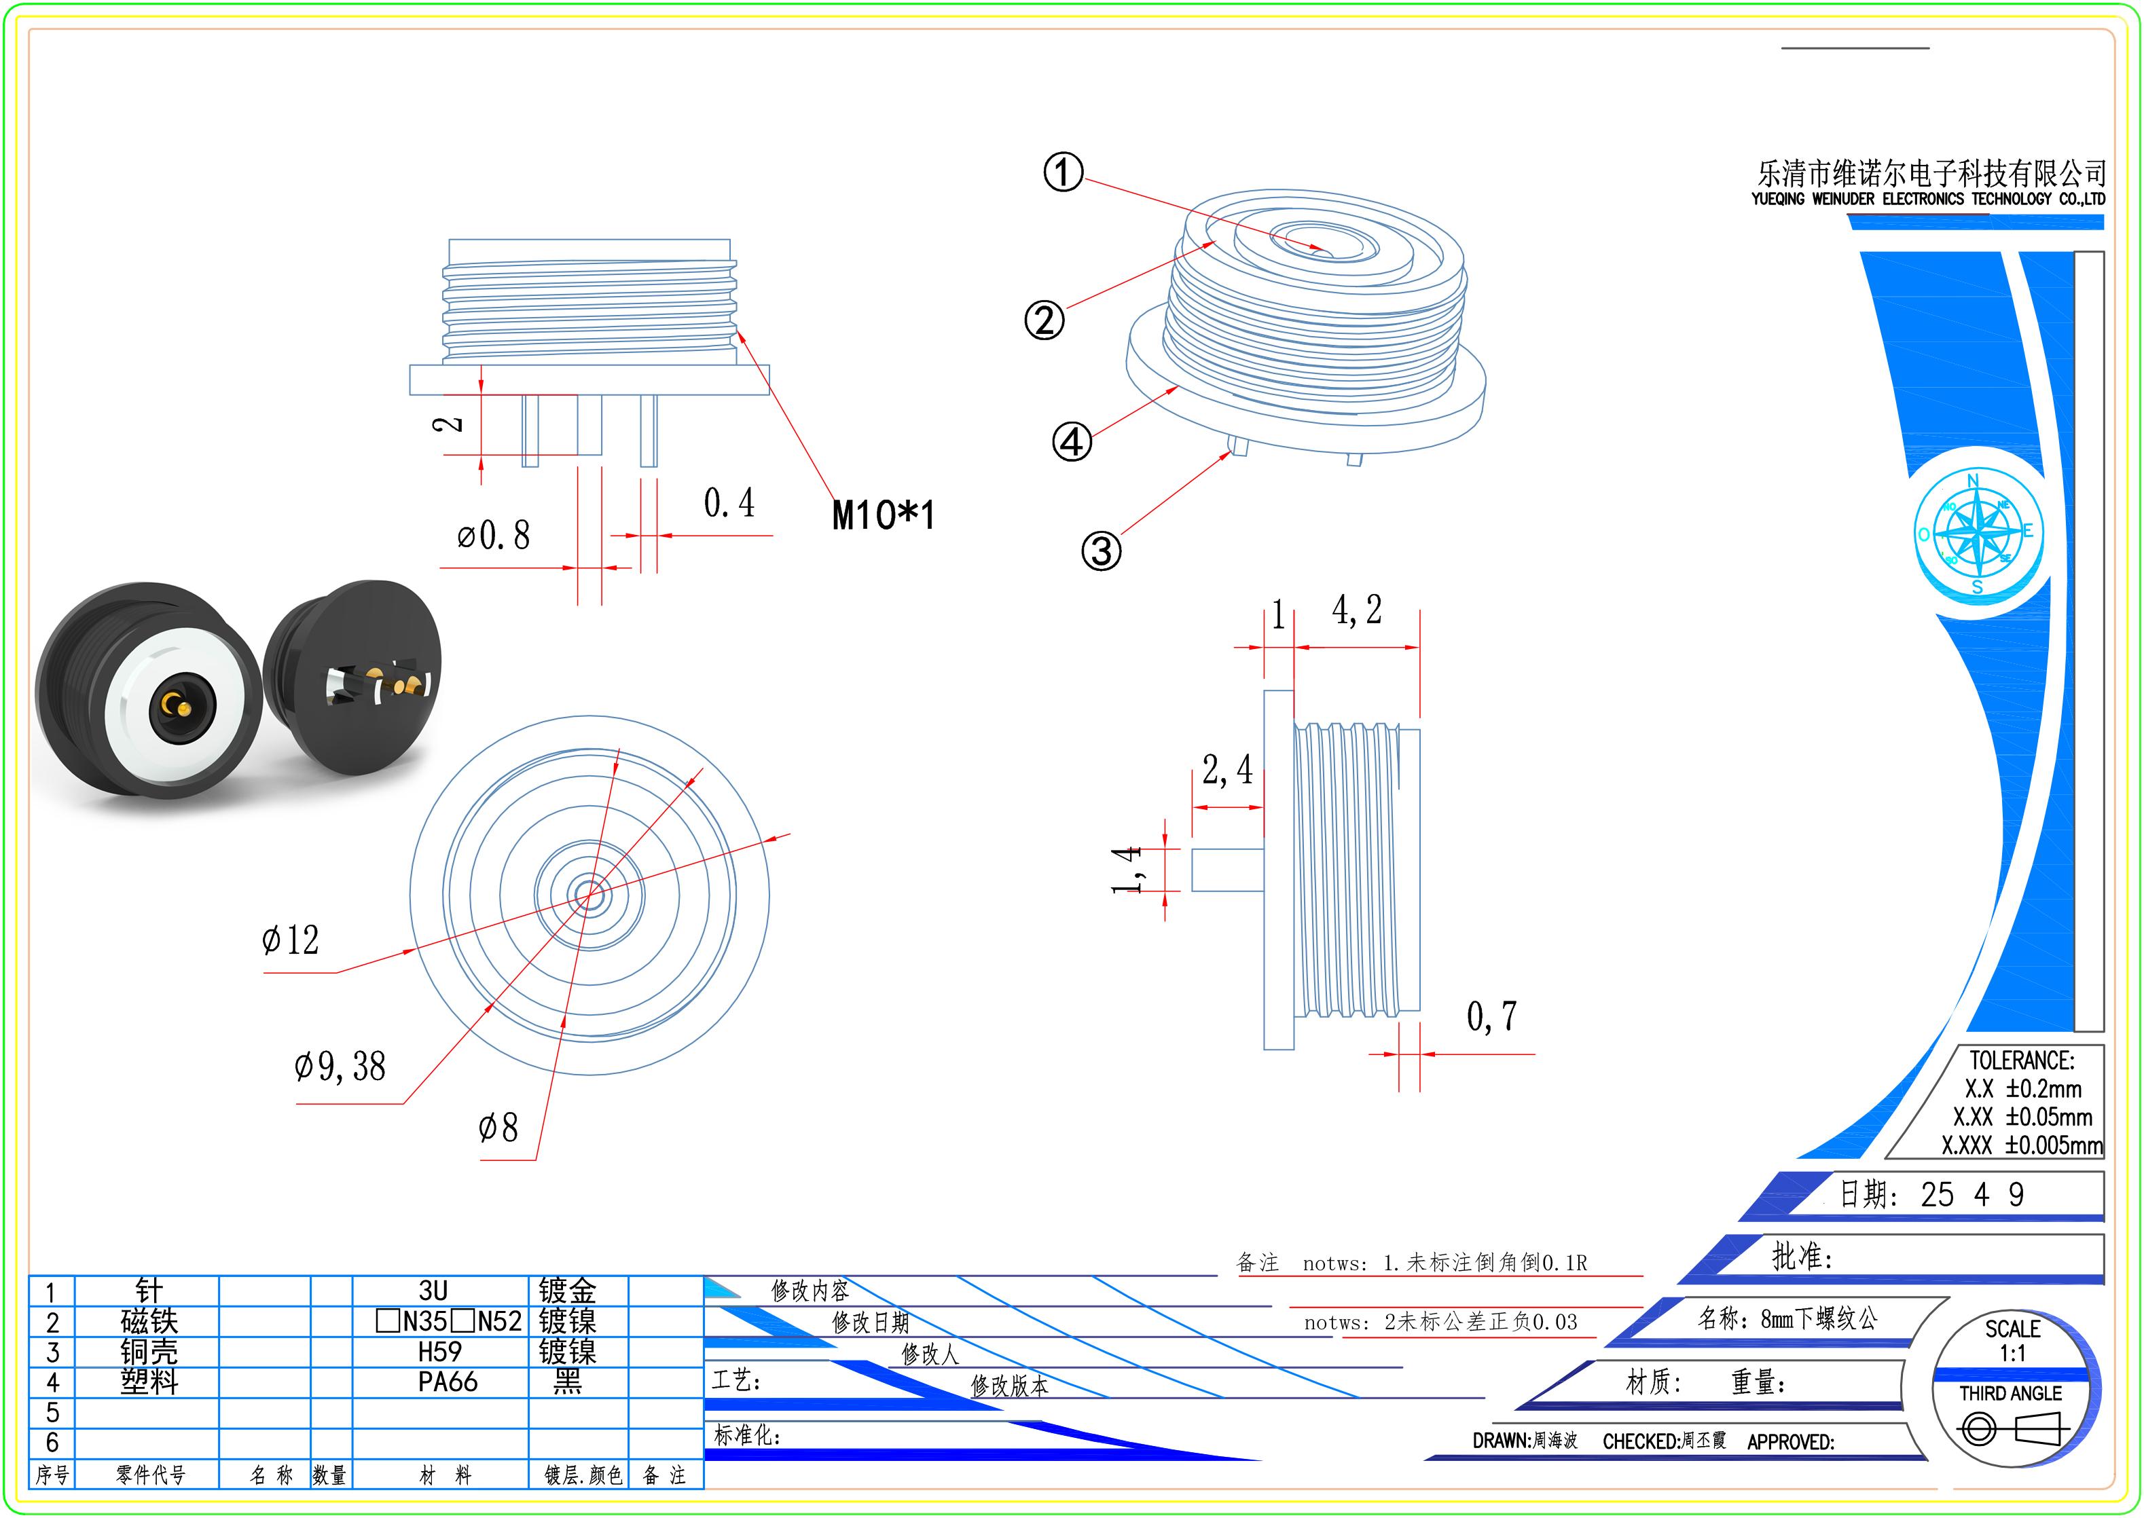Select the M10*1 thread annotation
The height and width of the screenshot is (1518, 2144).
(883, 515)
